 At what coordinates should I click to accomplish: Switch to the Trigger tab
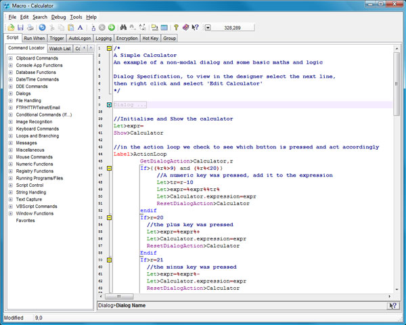pyautogui.click(x=57, y=39)
